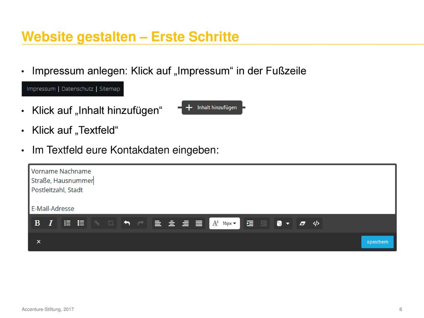Click the insert link icon
Viewport: 424px width, 318px height.
(97, 223)
